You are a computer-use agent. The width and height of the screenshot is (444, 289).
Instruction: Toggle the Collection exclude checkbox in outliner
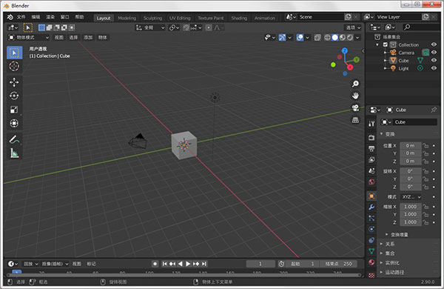(x=385, y=44)
